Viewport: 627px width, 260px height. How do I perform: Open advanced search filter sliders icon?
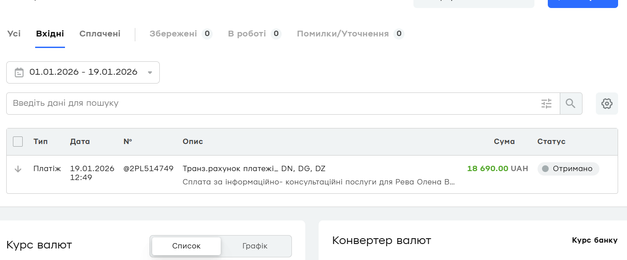pos(546,104)
